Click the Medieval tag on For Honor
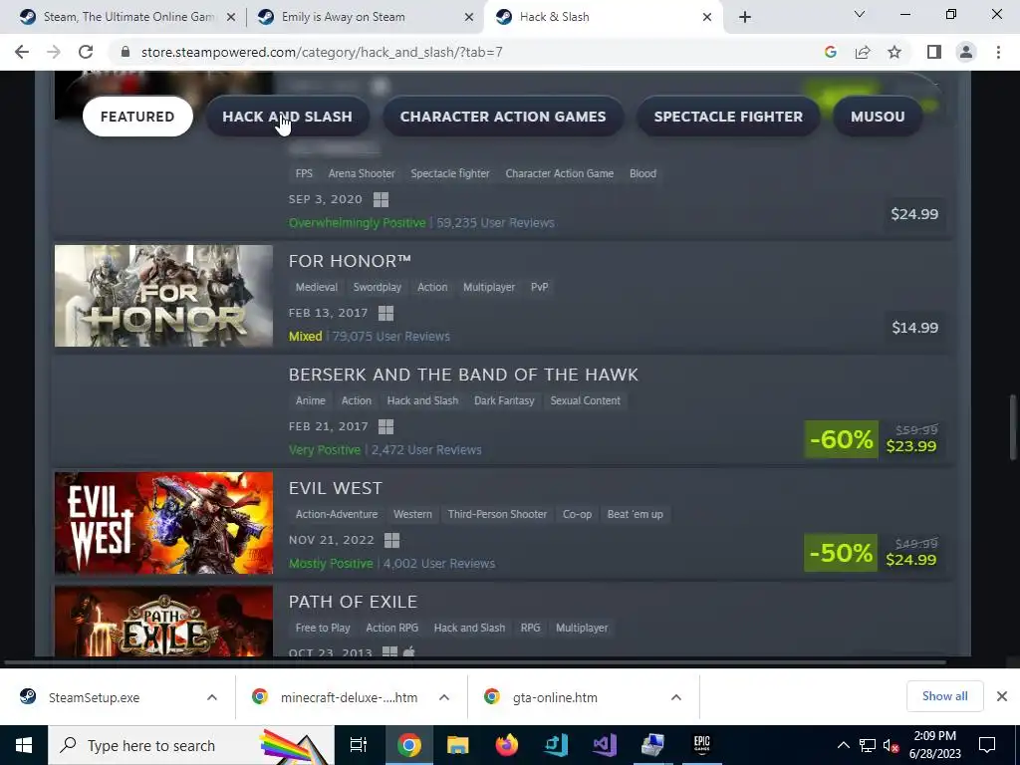Viewport: 1020px width, 765px height. coord(316,287)
